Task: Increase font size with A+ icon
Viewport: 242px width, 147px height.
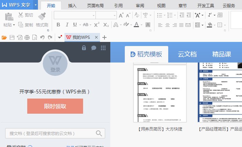Action: pos(121,15)
